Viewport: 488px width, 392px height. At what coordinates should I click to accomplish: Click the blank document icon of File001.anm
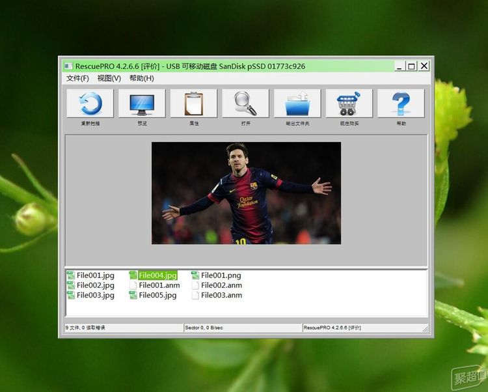133,285
